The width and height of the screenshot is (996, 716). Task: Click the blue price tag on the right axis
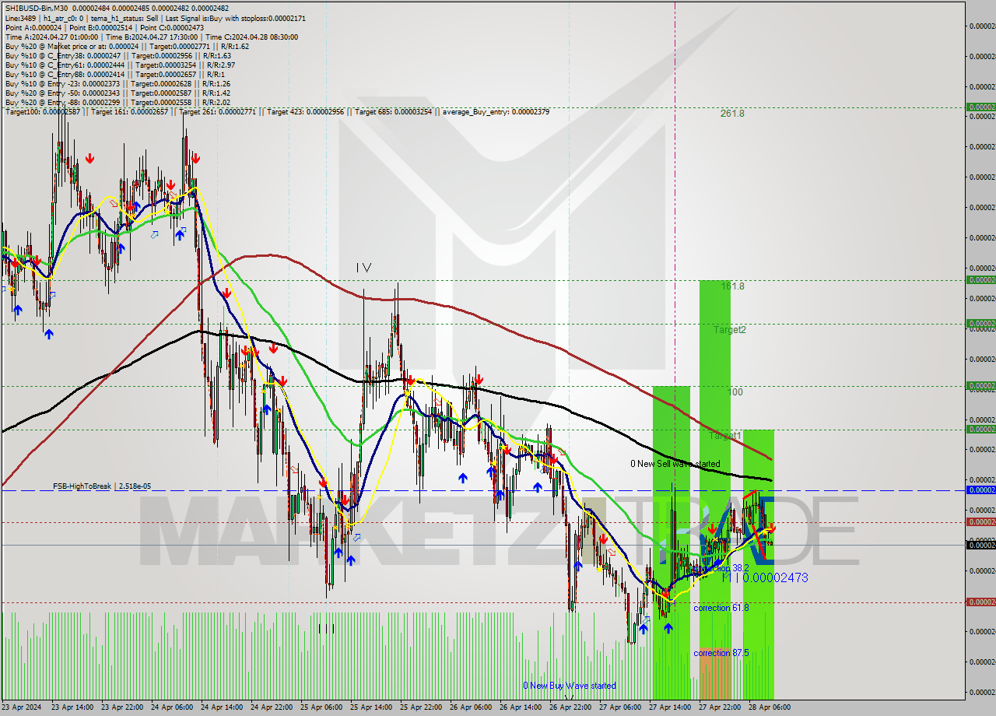[980, 490]
